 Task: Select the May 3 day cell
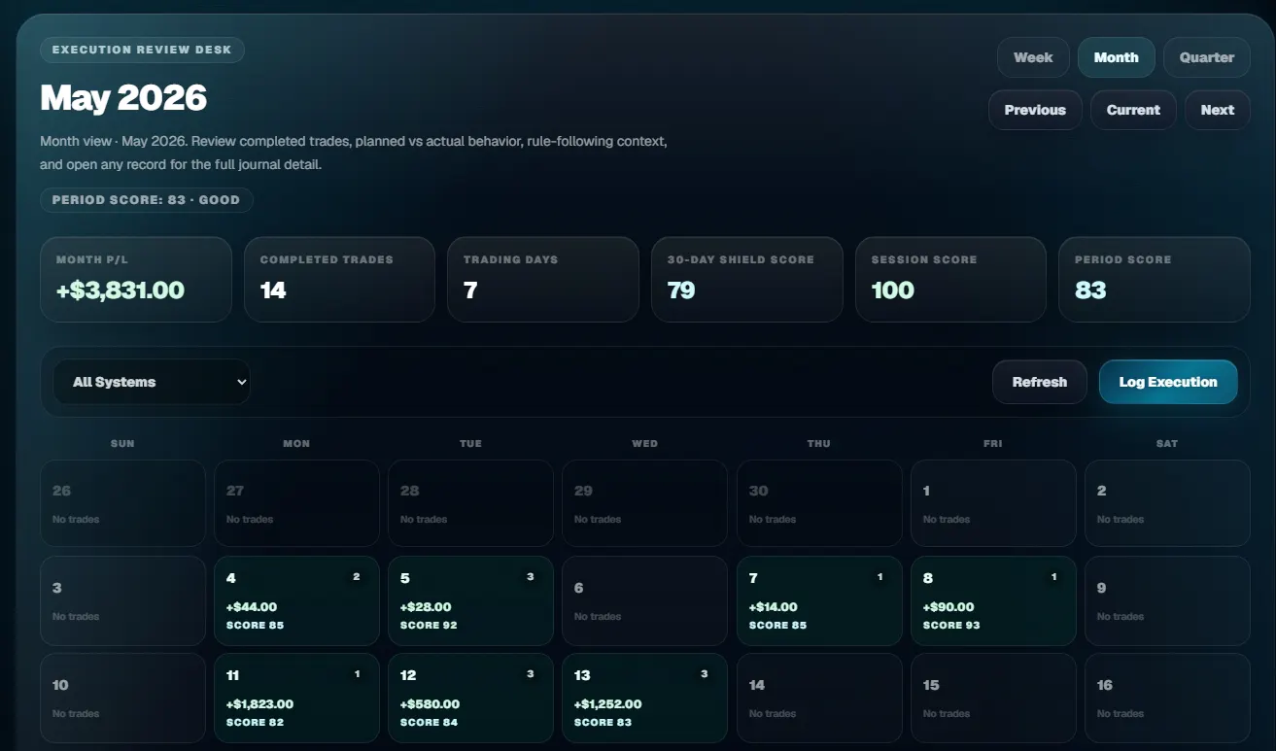[x=122, y=600]
